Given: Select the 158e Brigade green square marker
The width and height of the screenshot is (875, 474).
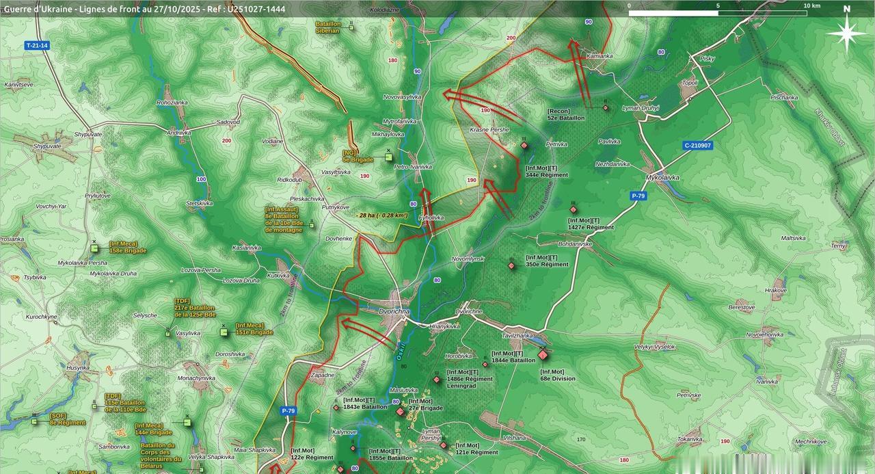Looking at the screenshot, I should pyautogui.click(x=94, y=248).
